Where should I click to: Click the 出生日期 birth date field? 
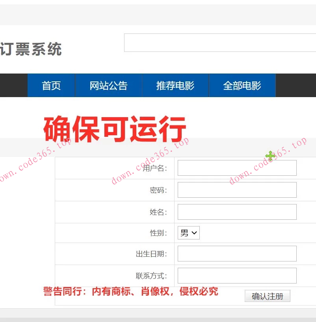click(236, 253)
